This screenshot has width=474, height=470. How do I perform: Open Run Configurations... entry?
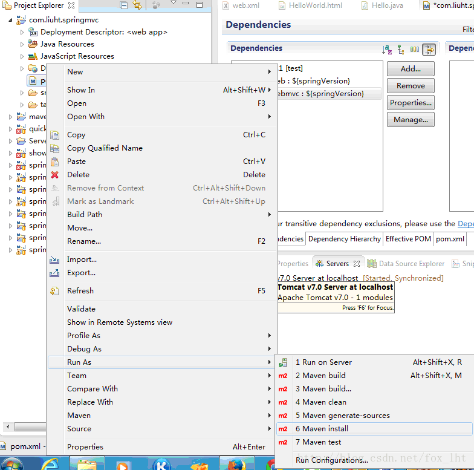pyautogui.click(x=374, y=460)
